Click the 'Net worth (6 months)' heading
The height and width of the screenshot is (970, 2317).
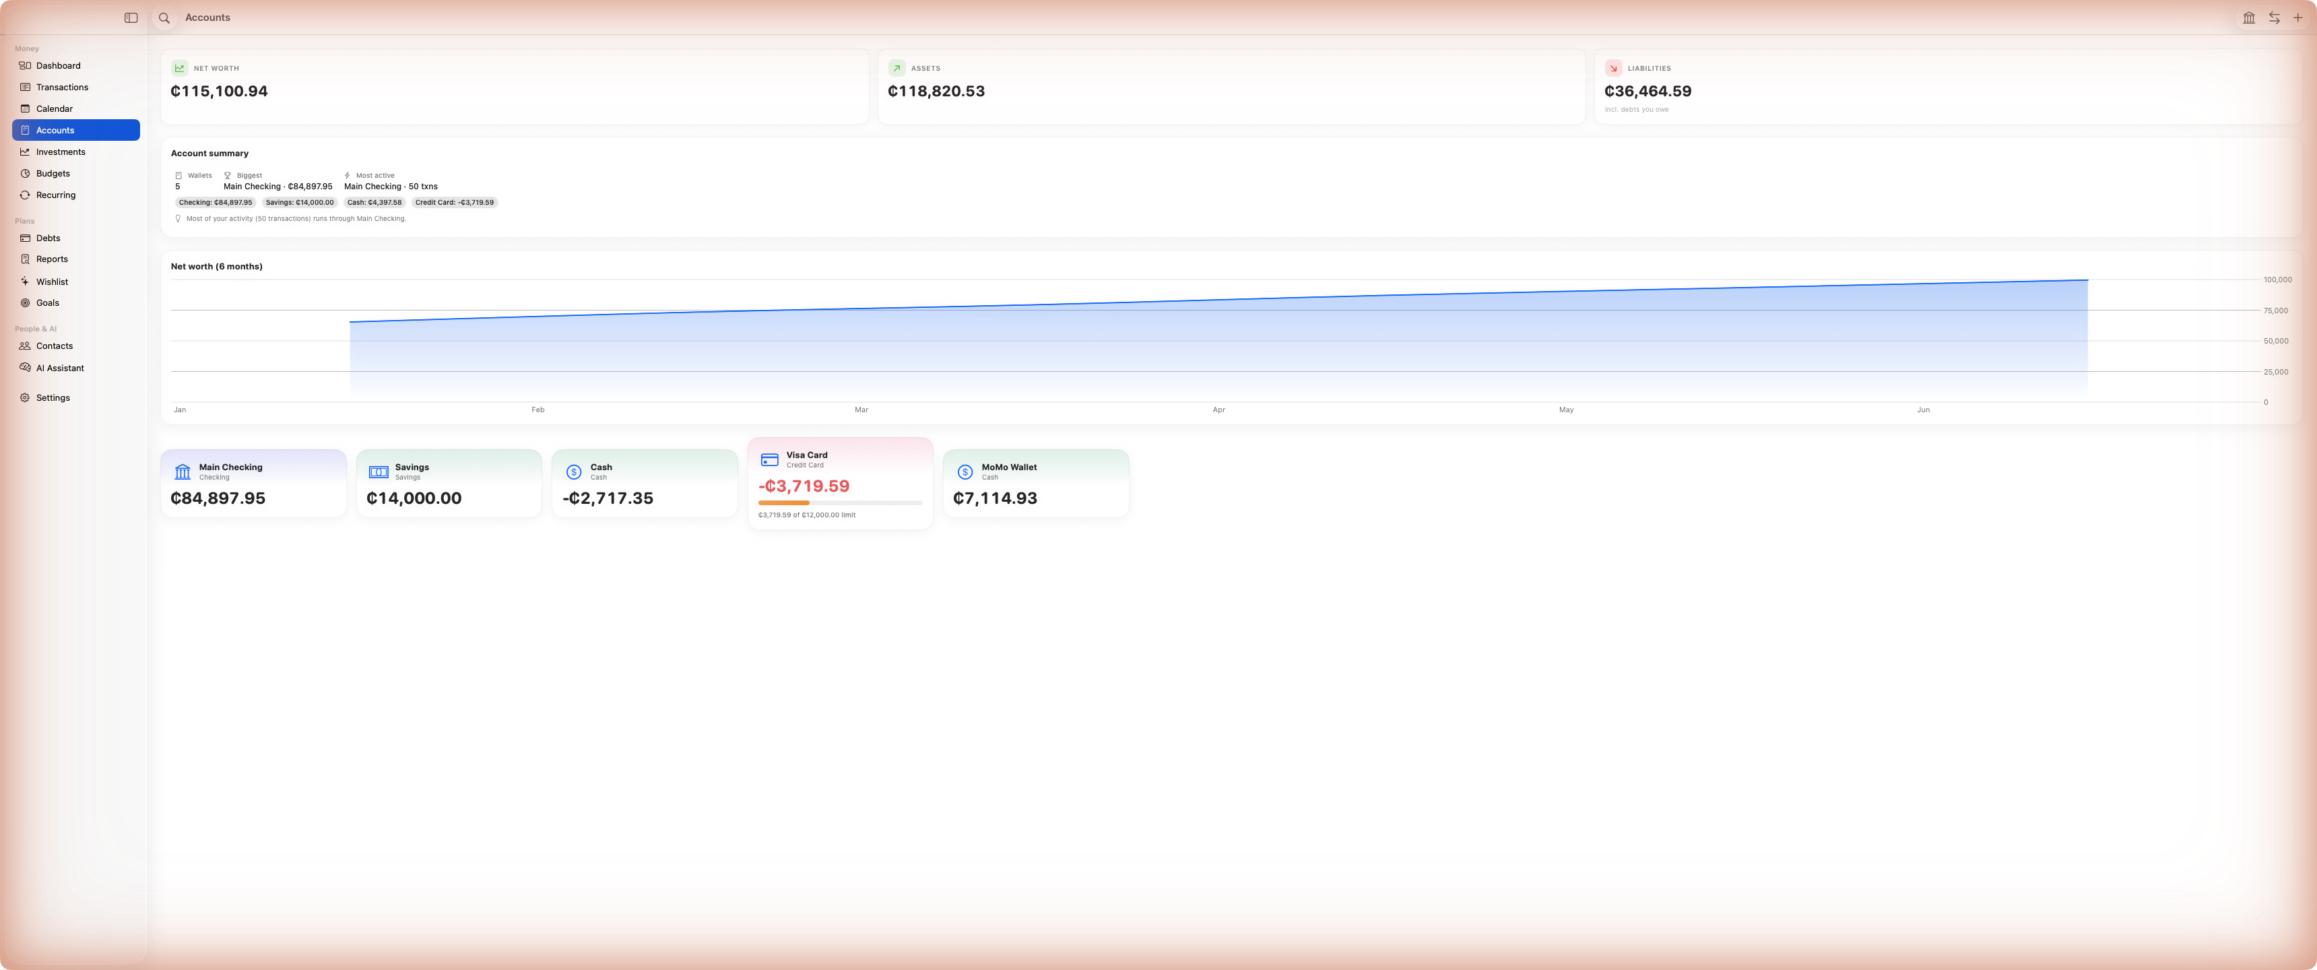(217, 267)
